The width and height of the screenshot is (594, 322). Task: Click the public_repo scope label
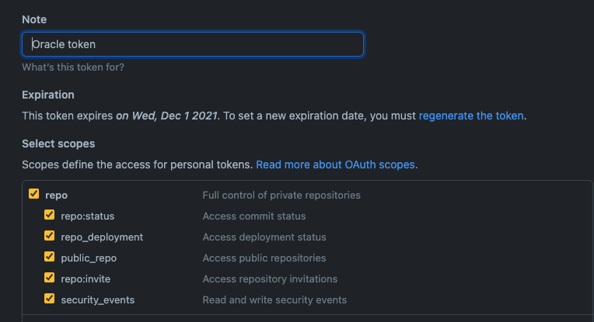(x=89, y=258)
